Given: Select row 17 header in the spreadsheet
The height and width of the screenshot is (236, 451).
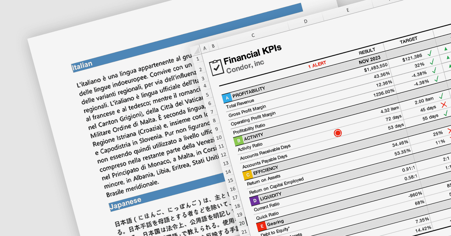Looking at the screenshot, I should [235, 197].
